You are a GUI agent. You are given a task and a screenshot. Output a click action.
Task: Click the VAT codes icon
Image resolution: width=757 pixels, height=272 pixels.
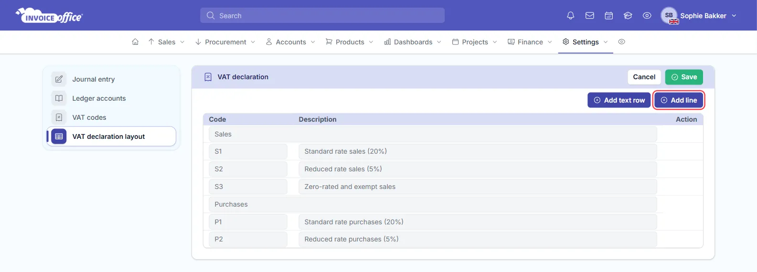[59, 117]
